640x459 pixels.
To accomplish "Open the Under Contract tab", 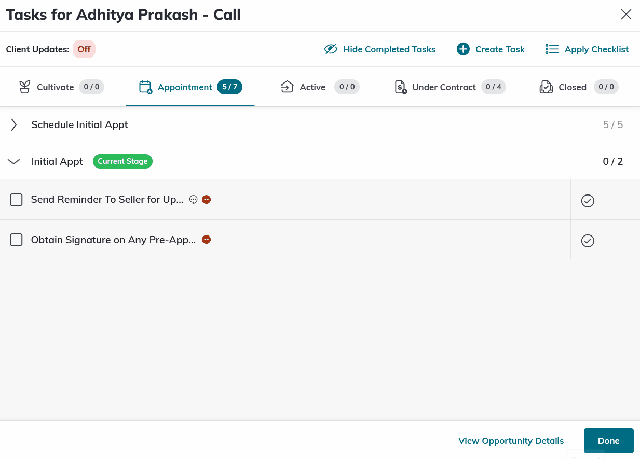I will tap(444, 87).
